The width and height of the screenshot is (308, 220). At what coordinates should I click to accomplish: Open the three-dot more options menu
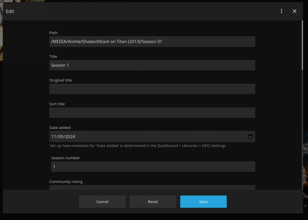coord(281,11)
